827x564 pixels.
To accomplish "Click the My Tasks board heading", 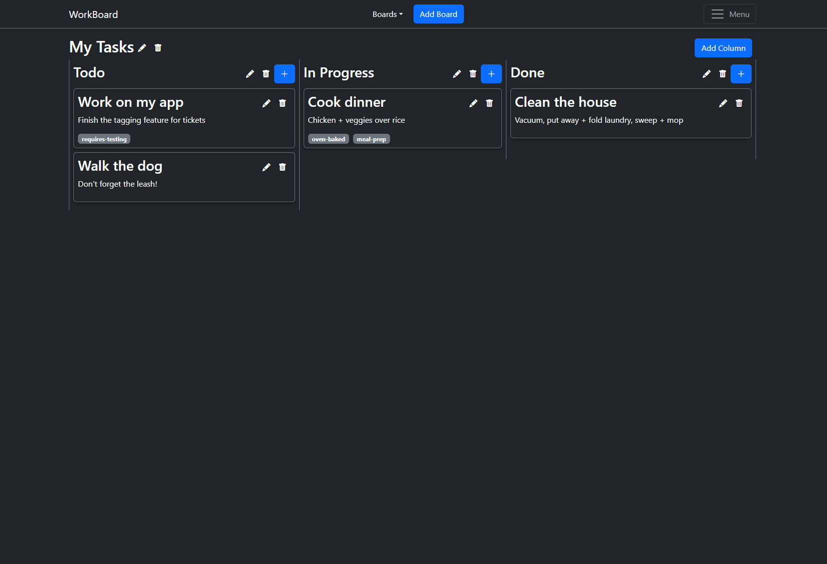I will coord(101,47).
